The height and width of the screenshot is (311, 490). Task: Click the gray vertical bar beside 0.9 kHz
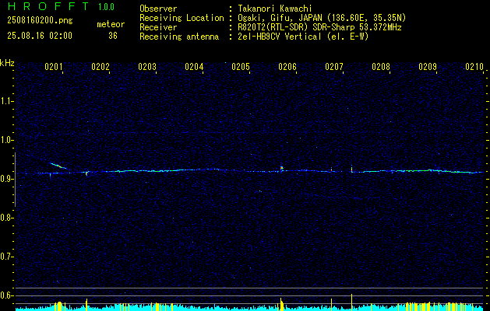(15, 180)
